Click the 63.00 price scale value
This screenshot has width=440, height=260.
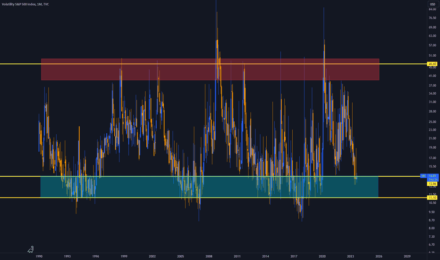pyautogui.click(x=432, y=36)
